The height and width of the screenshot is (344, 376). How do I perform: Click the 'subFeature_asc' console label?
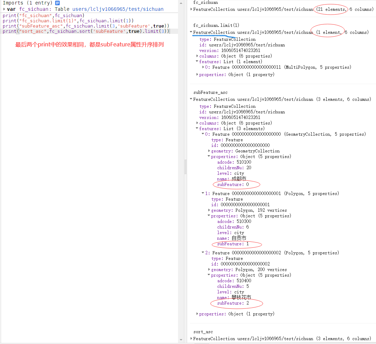211,92
